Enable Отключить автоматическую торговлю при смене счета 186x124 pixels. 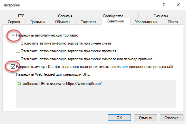click(x=18, y=43)
